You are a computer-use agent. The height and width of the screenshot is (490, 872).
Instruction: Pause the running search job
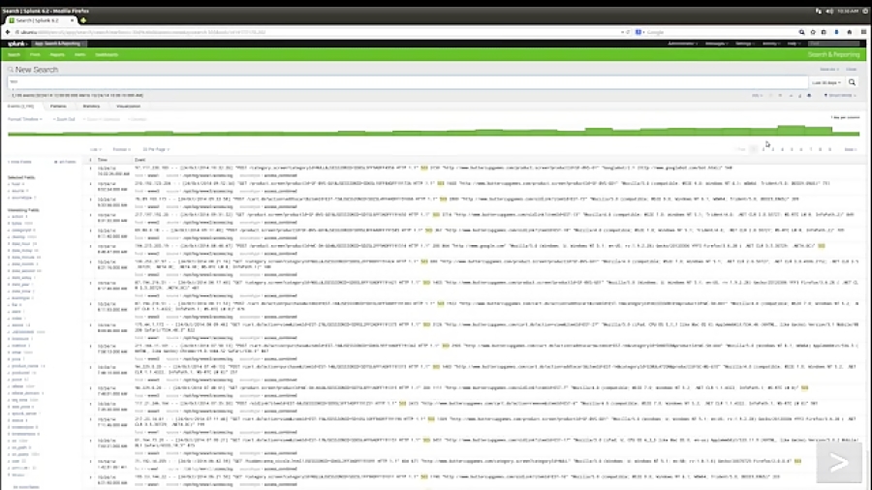tap(771, 96)
